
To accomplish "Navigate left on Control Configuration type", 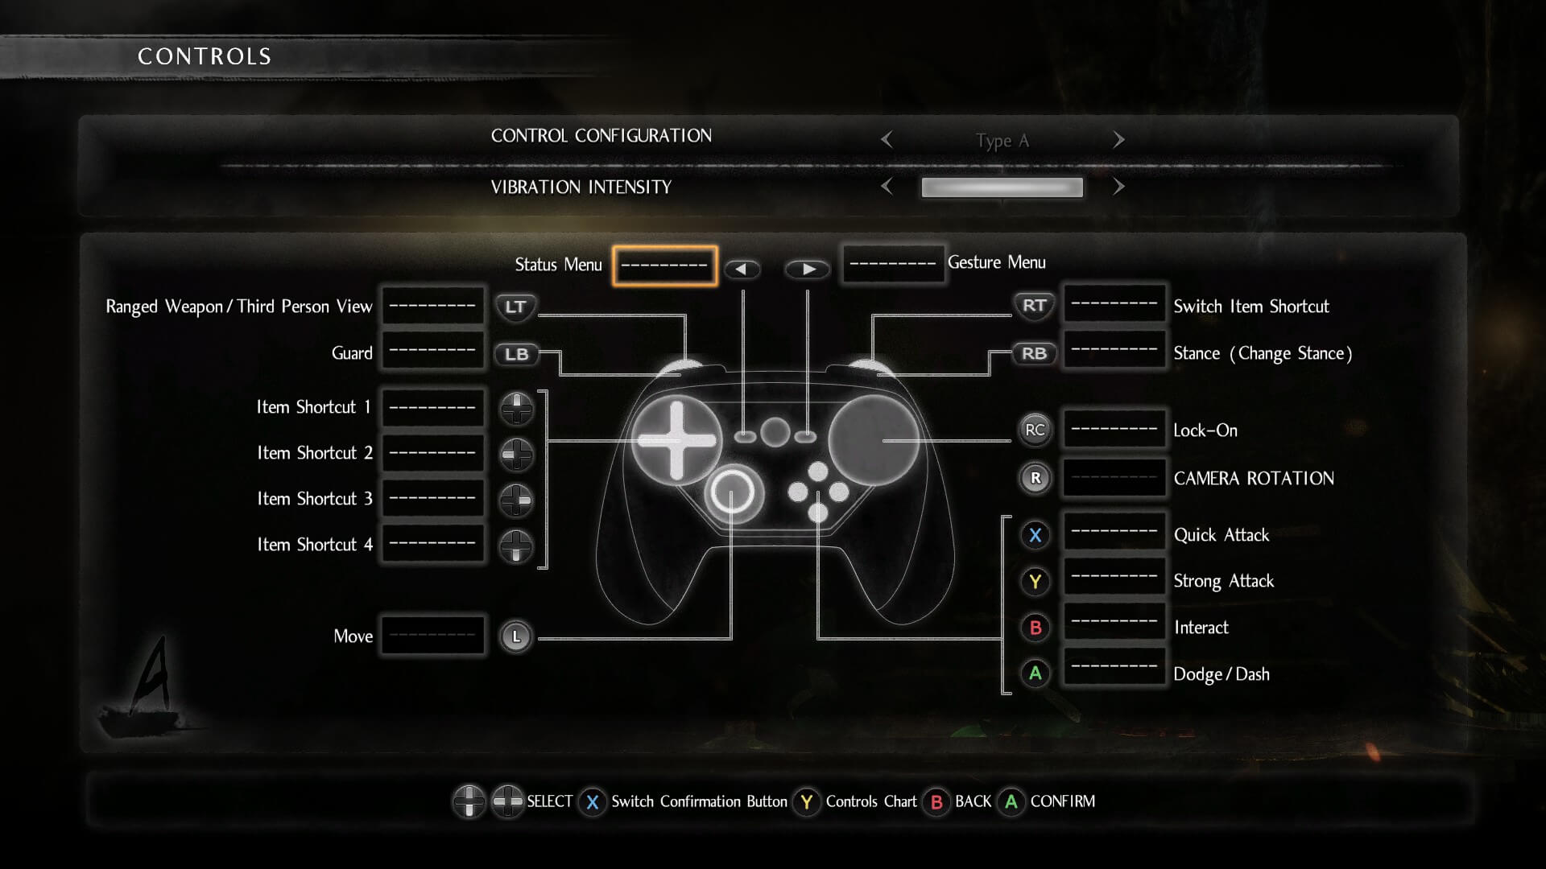I will (887, 140).
